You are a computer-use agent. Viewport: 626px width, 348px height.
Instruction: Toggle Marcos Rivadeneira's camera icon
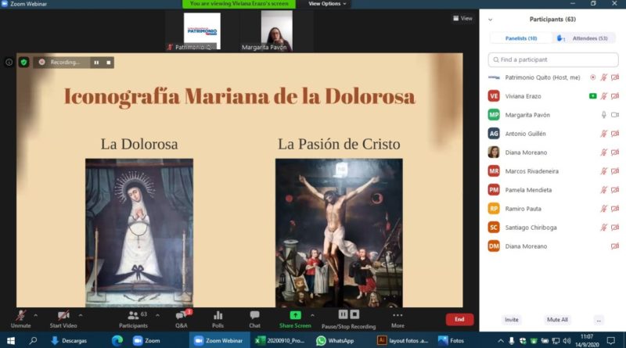(615, 171)
